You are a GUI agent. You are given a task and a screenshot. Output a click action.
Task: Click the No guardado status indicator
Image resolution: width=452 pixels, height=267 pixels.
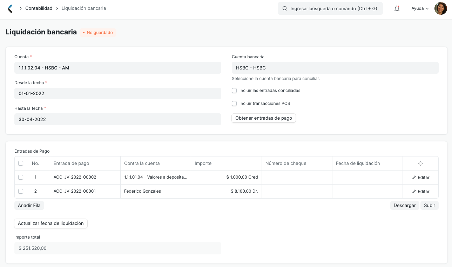[x=98, y=33]
